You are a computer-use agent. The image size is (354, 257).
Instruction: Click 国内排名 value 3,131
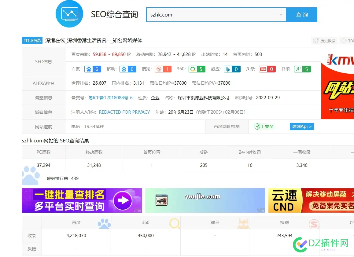[138, 83]
